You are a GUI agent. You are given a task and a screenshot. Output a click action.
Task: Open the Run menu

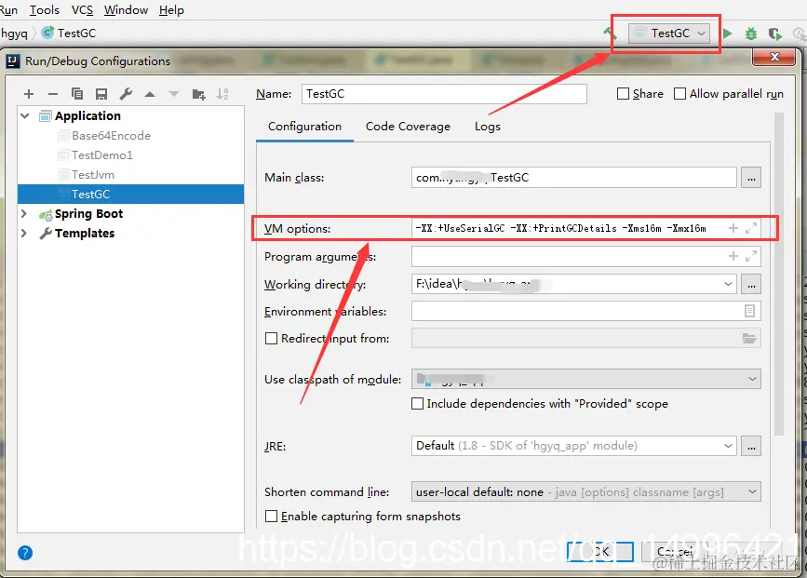click(x=8, y=10)
